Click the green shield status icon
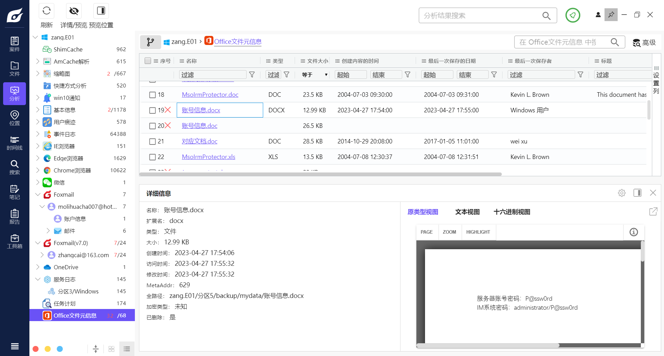Screen dimensions: 664x356 573,15
